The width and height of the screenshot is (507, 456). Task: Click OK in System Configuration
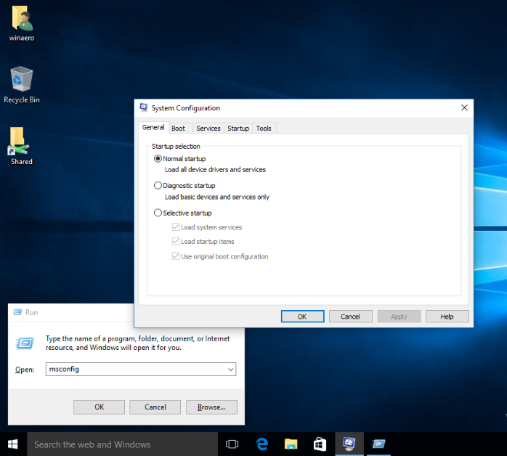pyautogui.click(x=302, y=317)
